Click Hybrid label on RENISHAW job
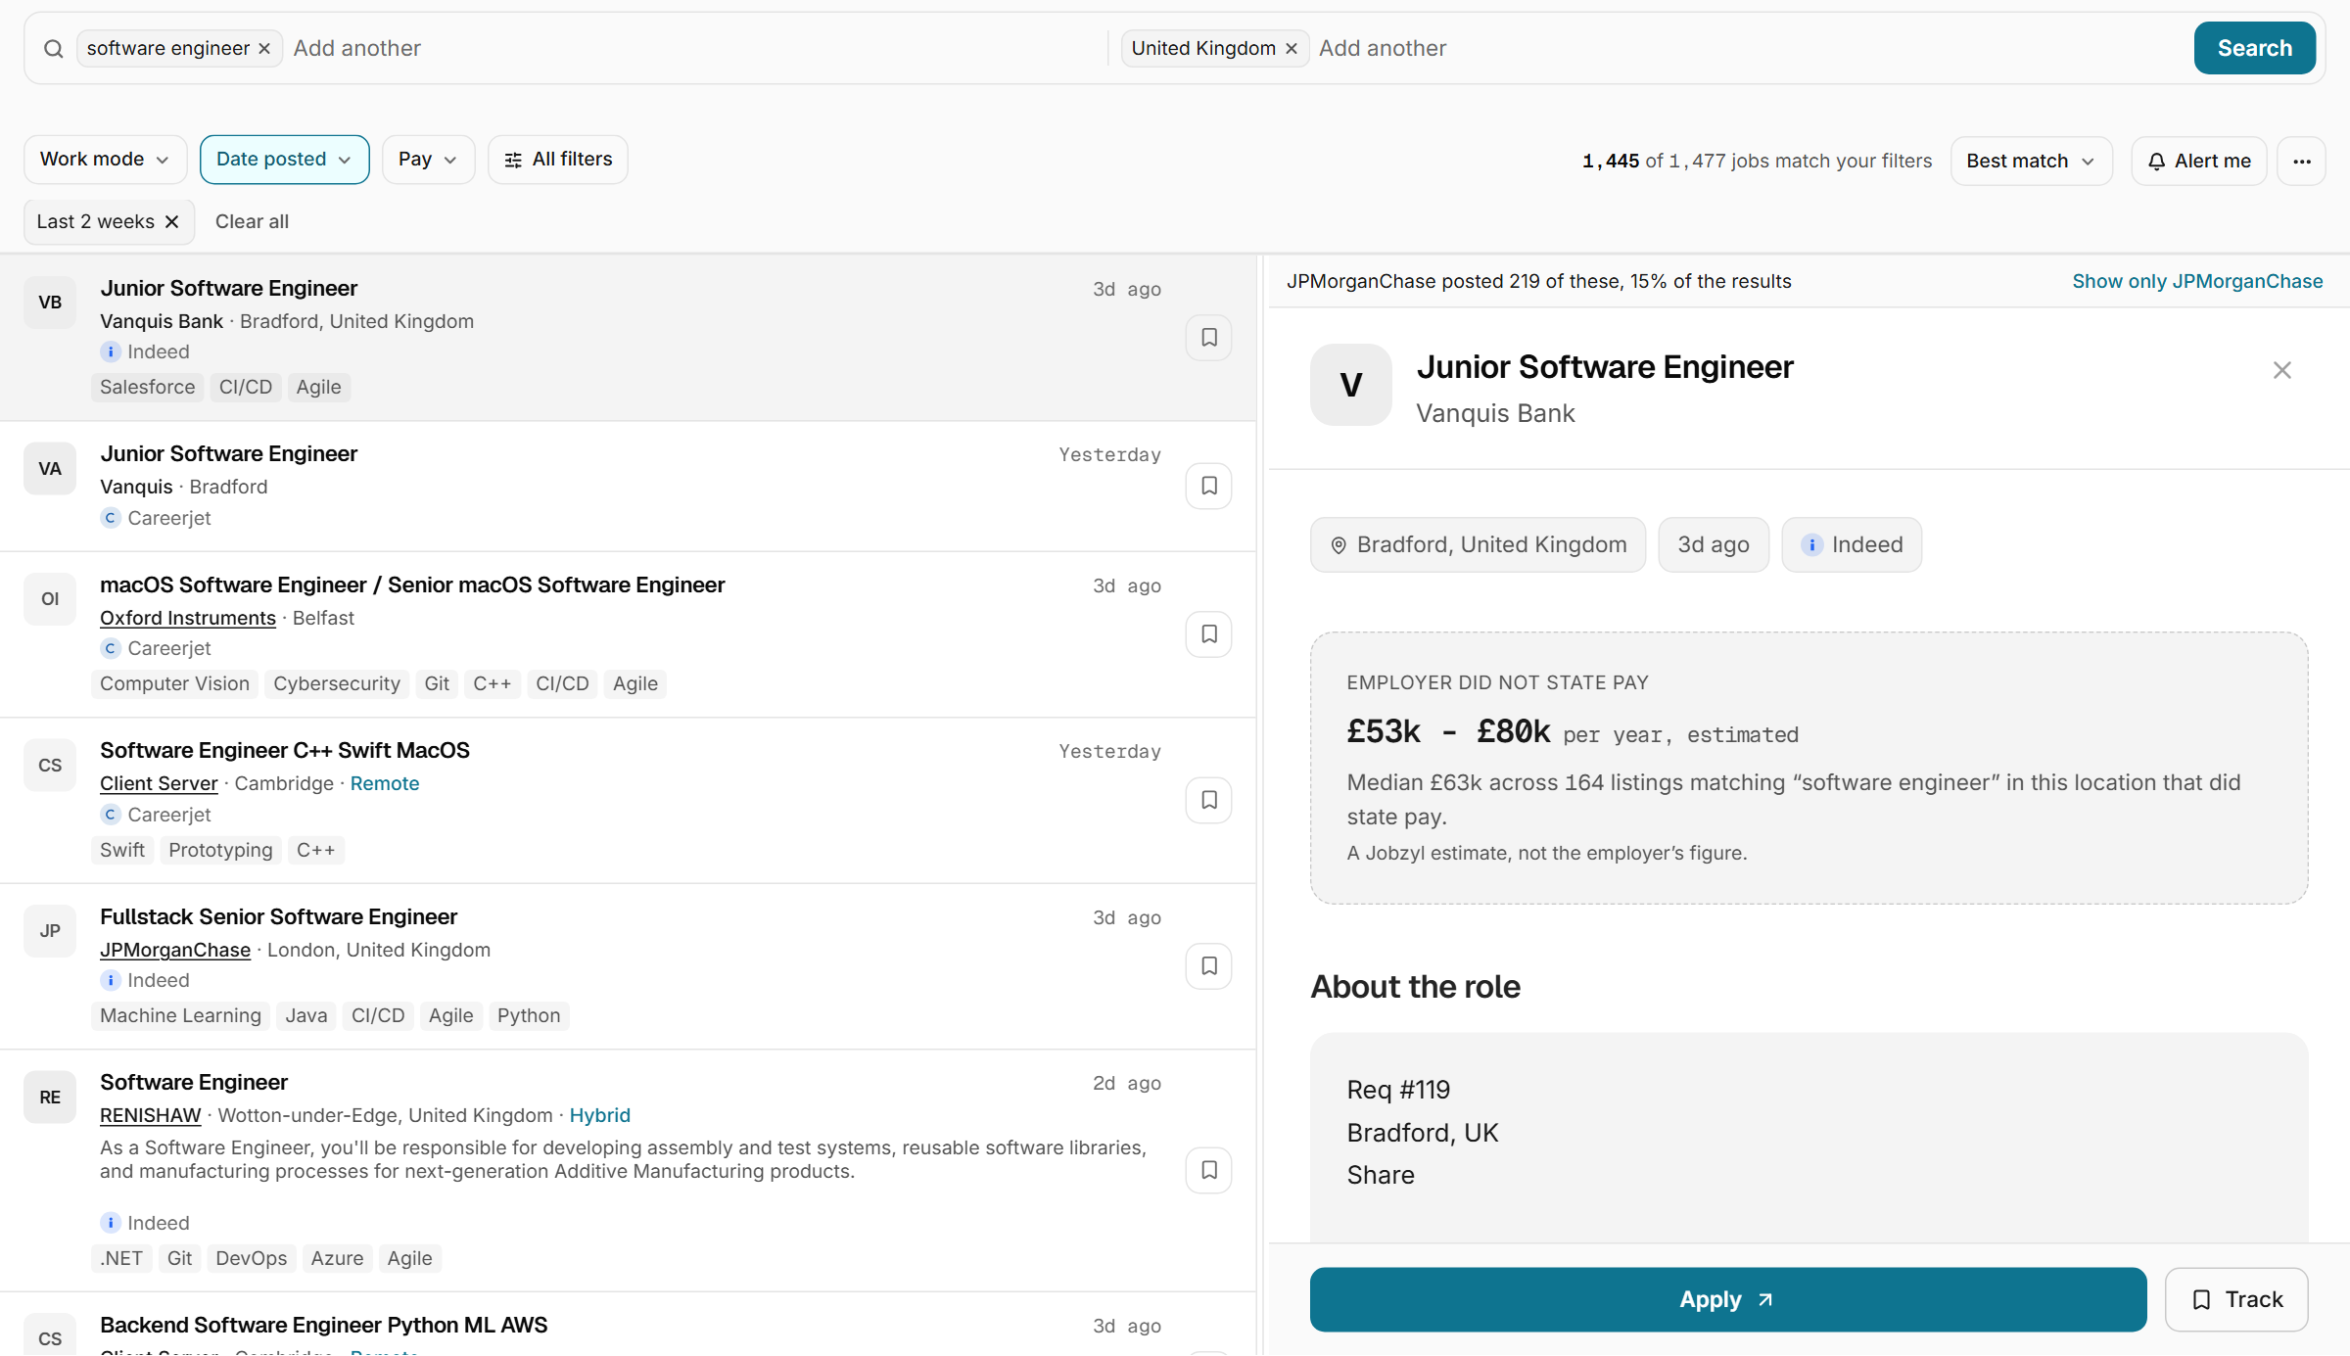 point(599,1115)
